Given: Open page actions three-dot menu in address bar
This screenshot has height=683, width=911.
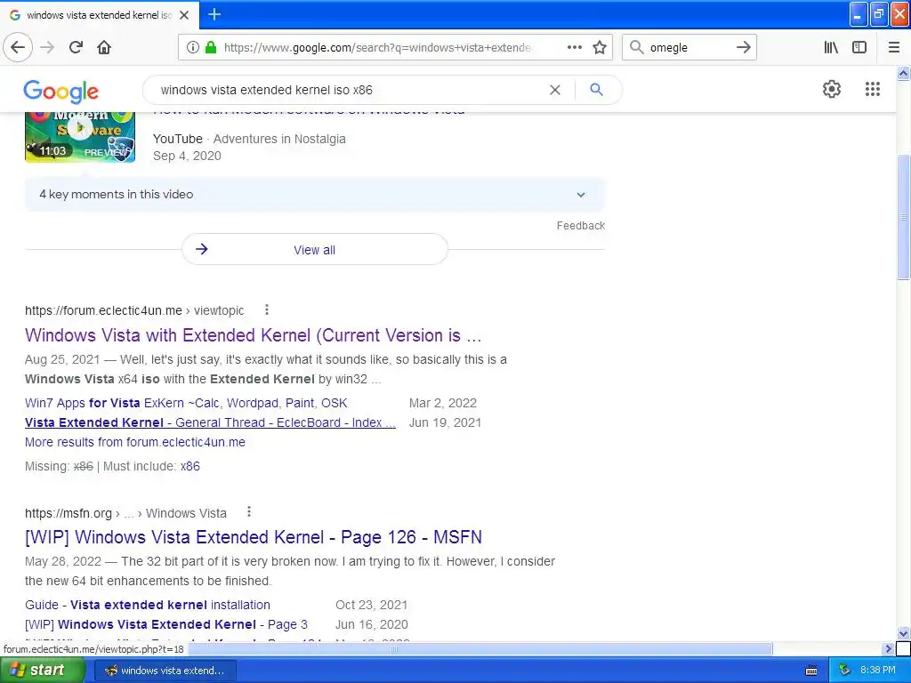Looking at the screenshot, I should coord(574,47).
